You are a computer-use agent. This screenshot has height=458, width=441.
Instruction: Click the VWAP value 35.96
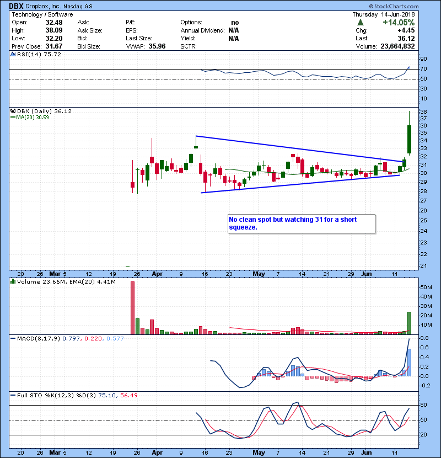pos(157,46)
